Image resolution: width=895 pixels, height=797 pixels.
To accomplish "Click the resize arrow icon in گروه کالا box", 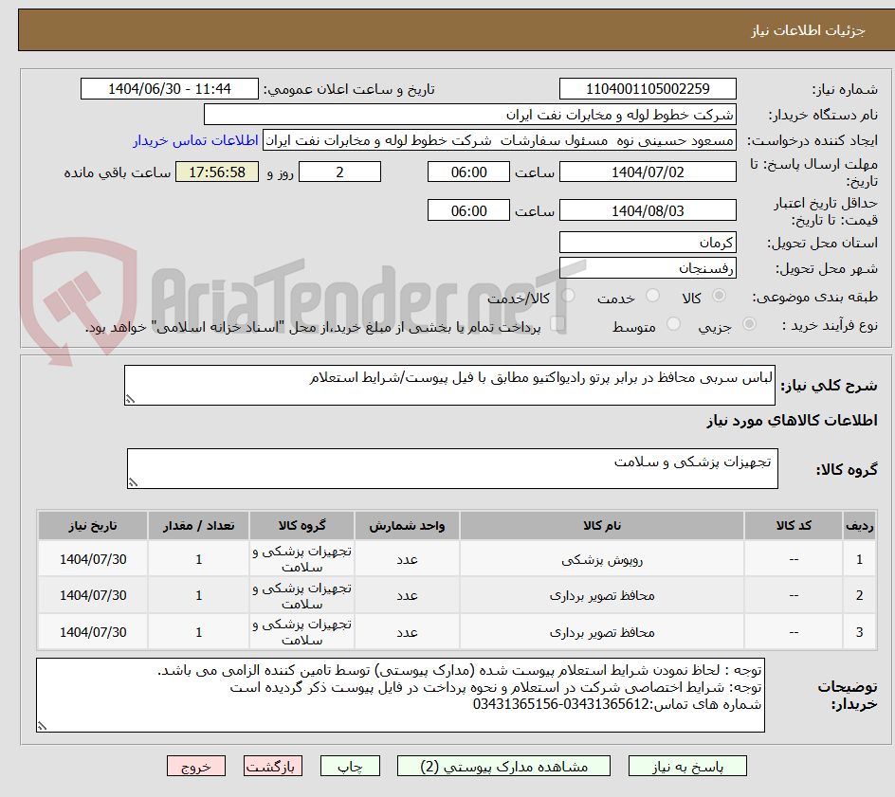I will (133, 480).
